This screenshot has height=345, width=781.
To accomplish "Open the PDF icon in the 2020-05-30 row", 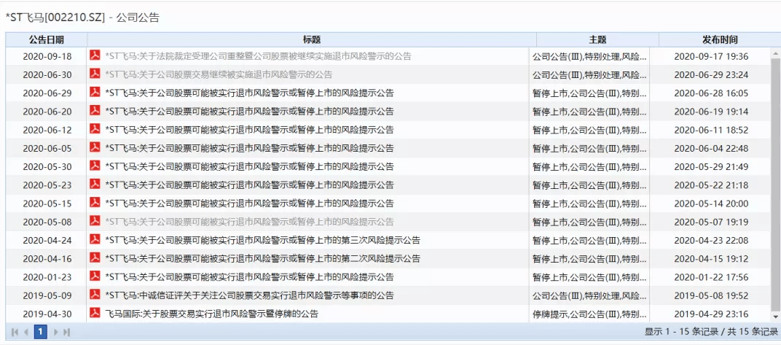I will click(95, 166).
